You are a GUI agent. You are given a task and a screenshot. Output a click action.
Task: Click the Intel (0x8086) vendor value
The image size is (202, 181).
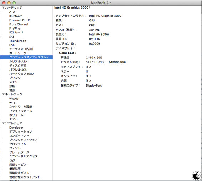99,35
